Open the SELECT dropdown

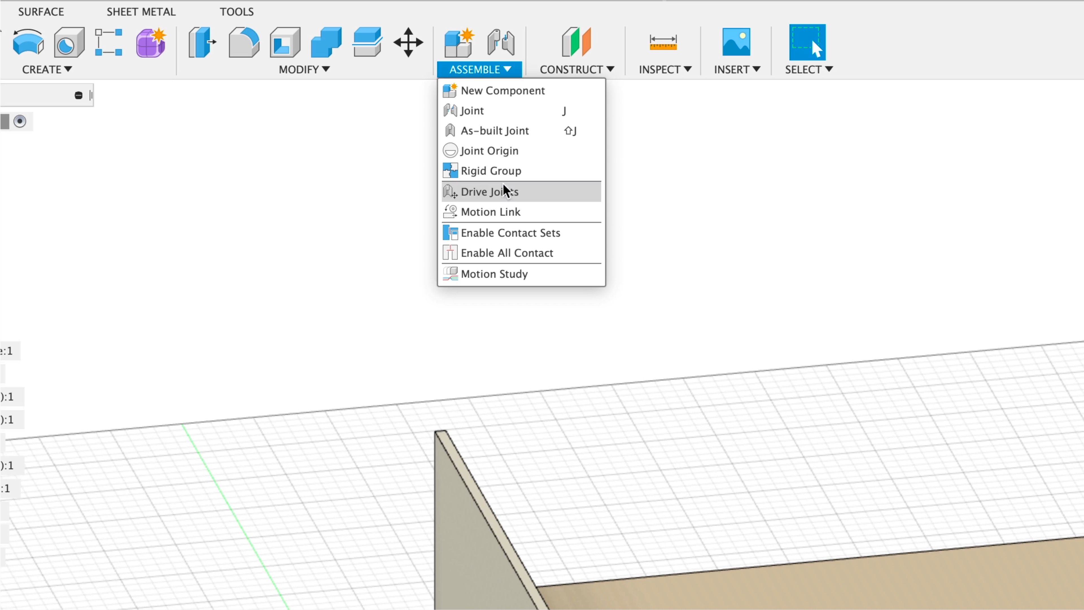click(x=809, y=69)
